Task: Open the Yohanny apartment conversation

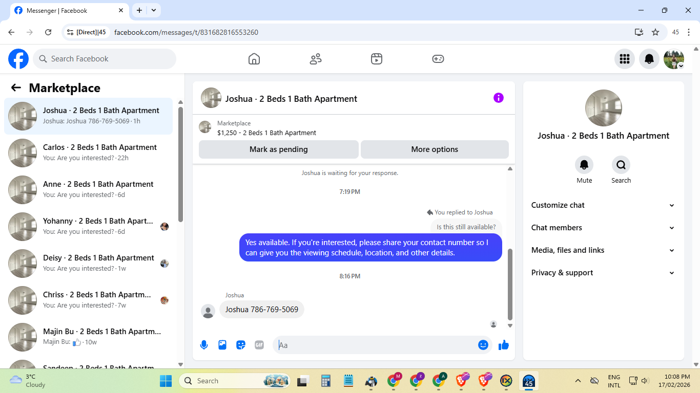Action: [89, 227]
